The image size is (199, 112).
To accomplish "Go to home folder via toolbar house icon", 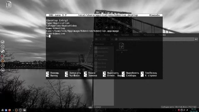I will (116, 39).
